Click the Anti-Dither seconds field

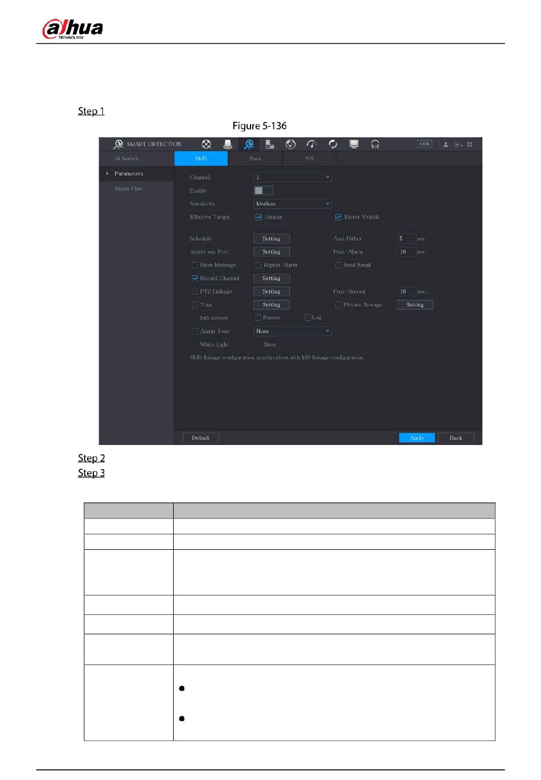407,239
